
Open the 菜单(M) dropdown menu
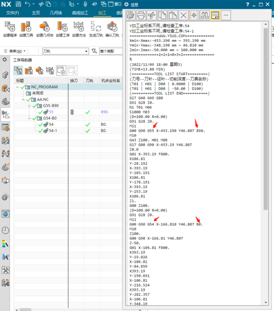[15, 51]
